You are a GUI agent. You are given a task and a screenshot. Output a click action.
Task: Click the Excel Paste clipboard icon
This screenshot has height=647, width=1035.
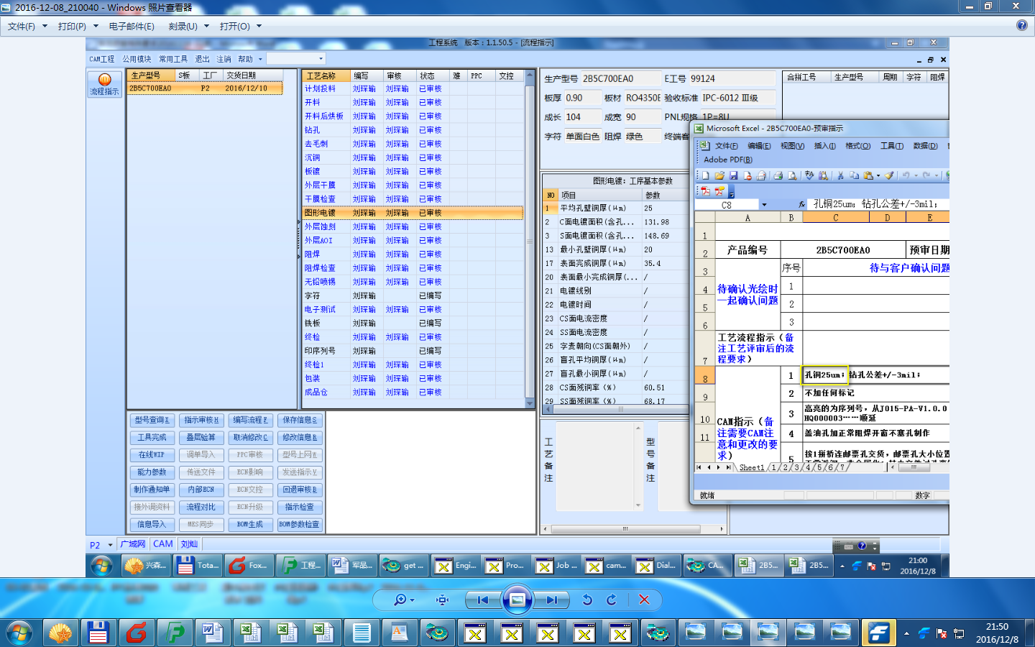point(868,175)
